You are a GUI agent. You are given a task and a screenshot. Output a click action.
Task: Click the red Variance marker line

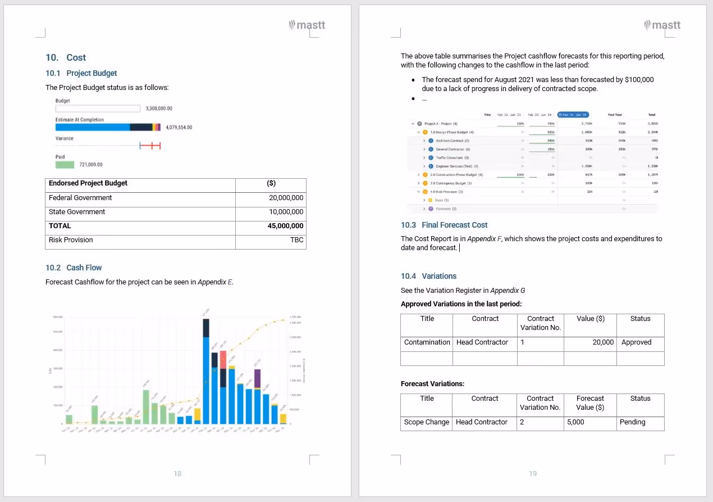[x=150, y=146]
